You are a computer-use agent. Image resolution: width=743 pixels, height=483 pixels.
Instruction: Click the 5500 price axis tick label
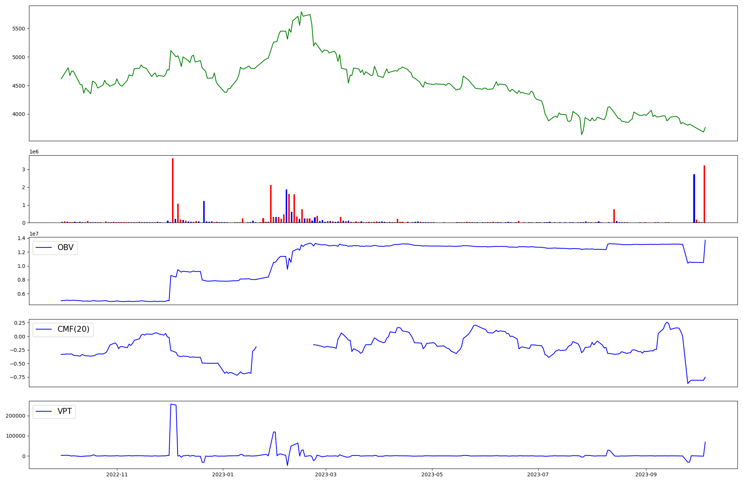[x=19, y=29]
